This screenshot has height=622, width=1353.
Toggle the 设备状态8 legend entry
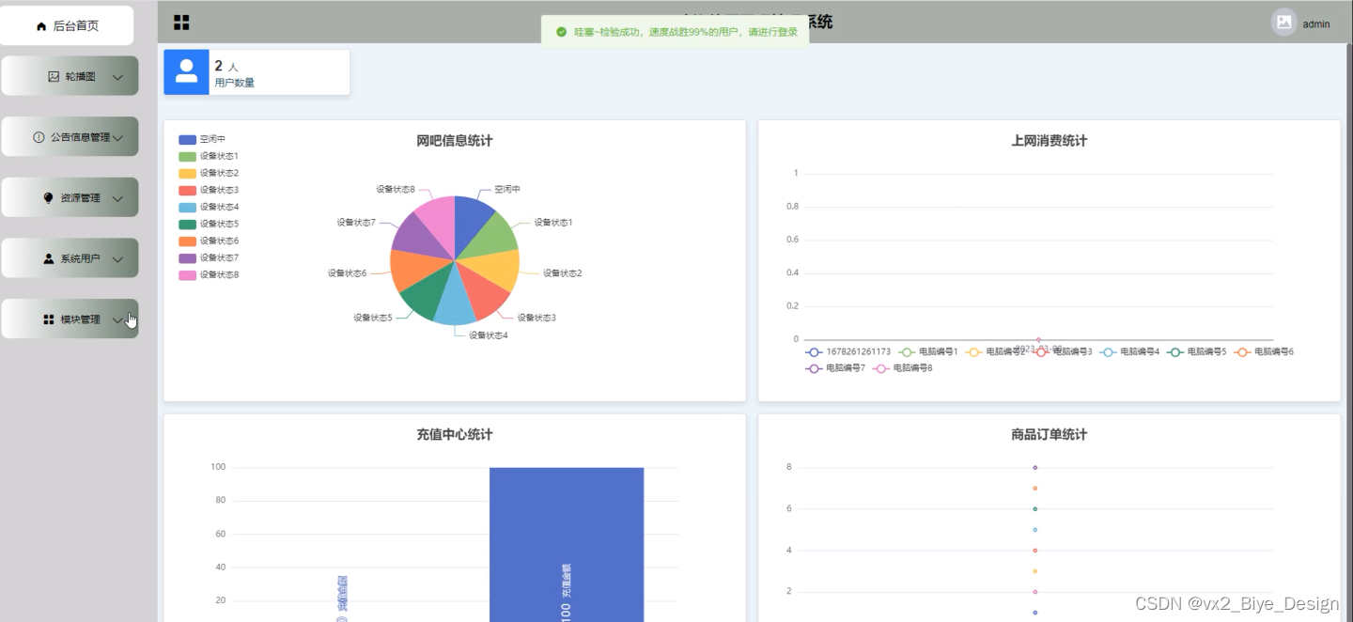coord(209,274)
